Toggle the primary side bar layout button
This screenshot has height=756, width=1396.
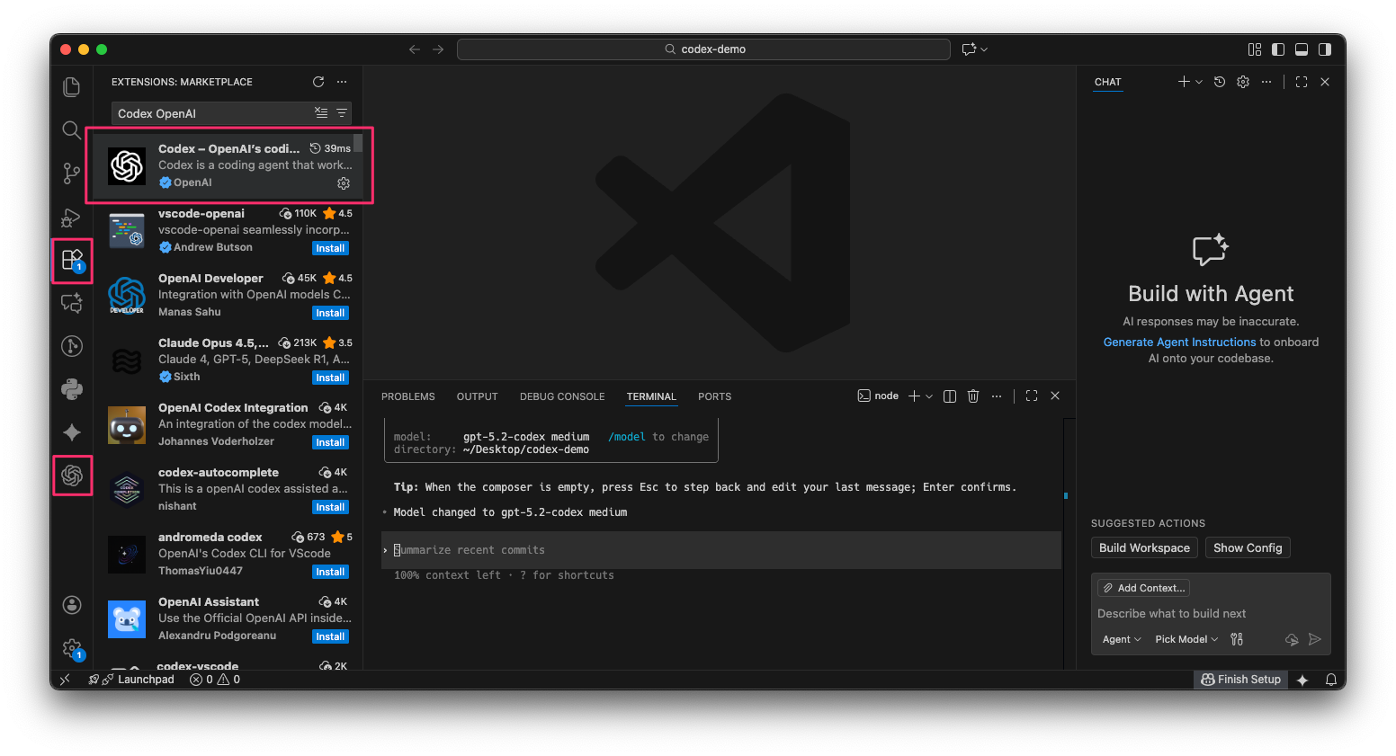(1278, 49)
